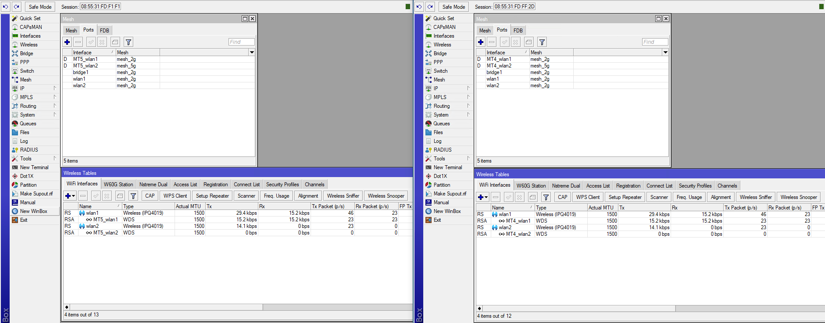Open CAPsMAN from the left window sidebar
This screenshot has width=825, height=323.
[31, 27]
